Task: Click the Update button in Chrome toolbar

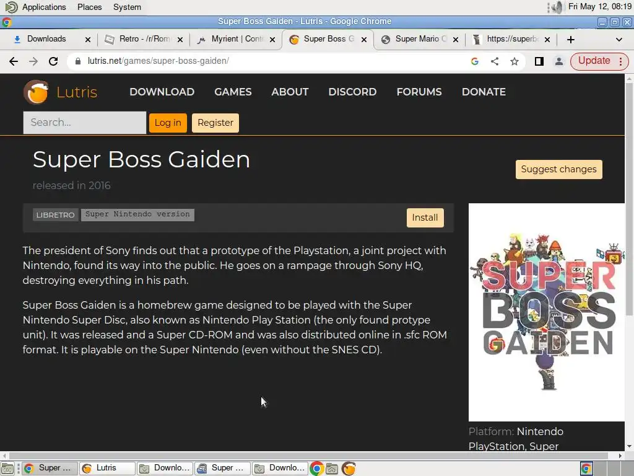Action: (599, 61)
